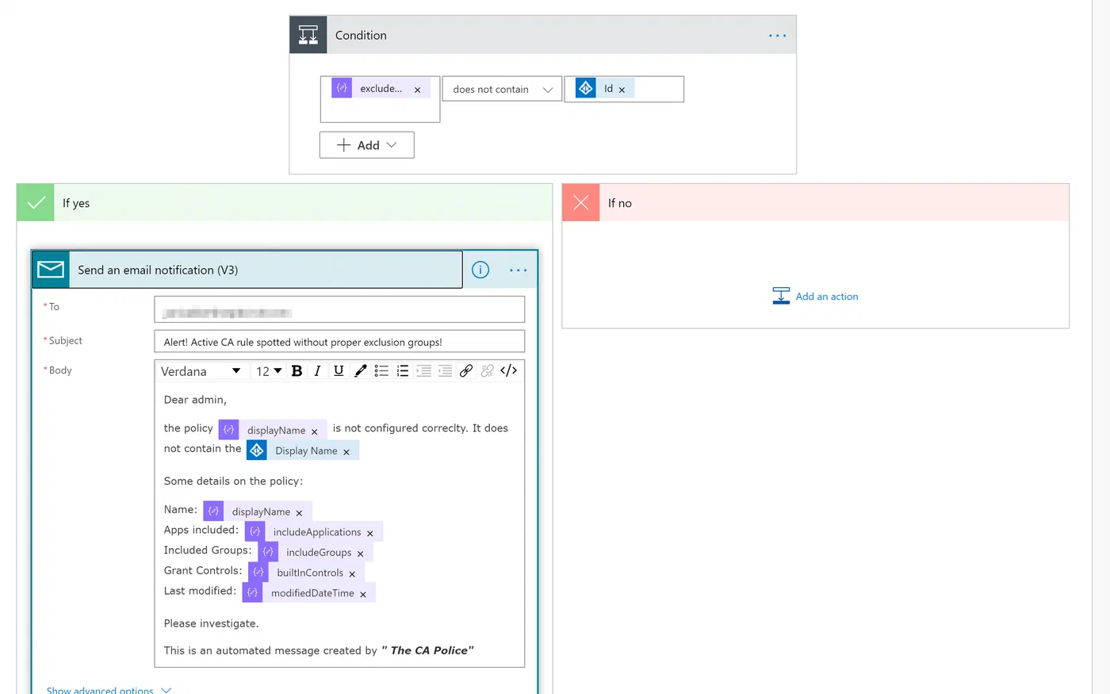The image size is (1110, 694).
Task: Toggle underline formatting
Action: coord(339,370)
